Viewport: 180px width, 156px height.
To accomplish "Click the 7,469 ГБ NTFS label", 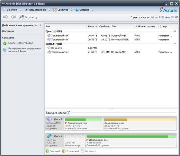I will [94, 143].
